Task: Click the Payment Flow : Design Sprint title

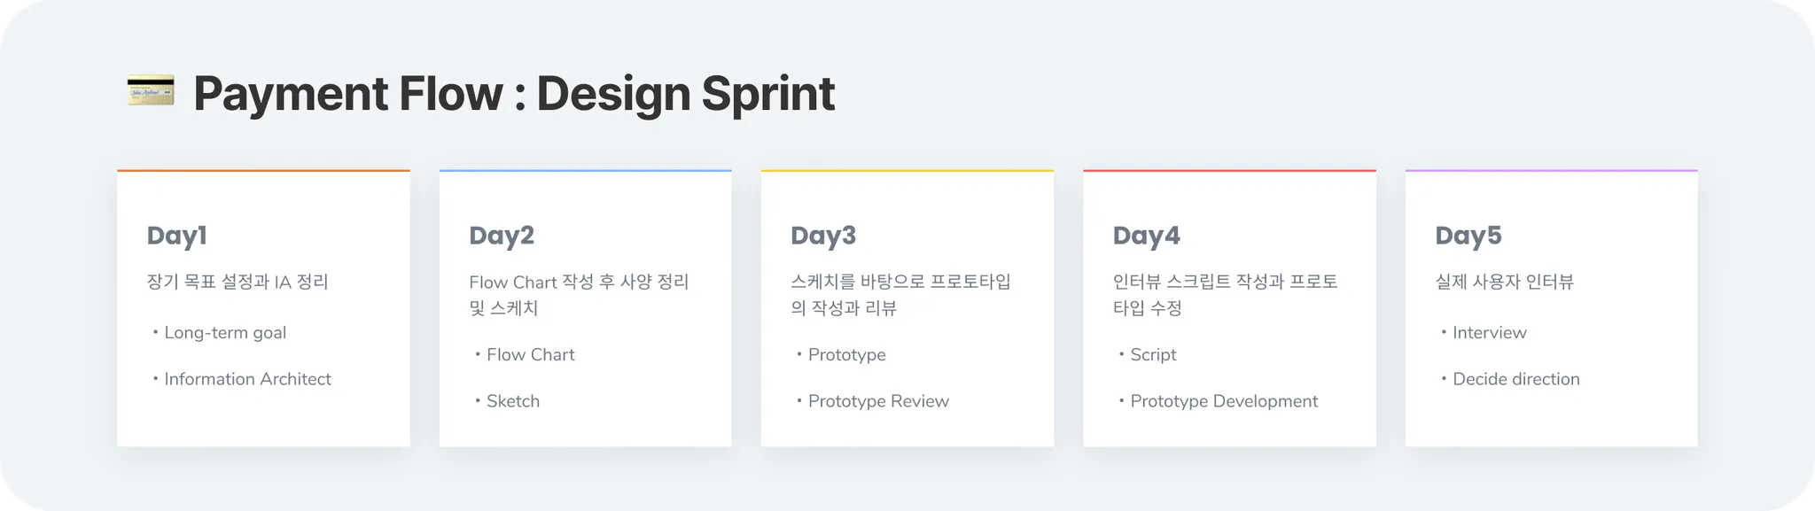Action: 513,93
